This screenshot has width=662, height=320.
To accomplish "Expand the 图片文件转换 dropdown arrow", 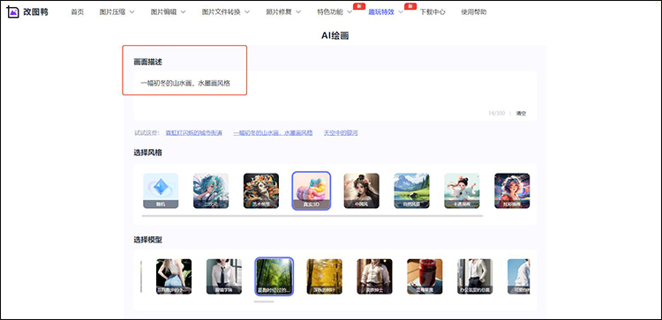I will pyautogui.click(x=246, y=12).
